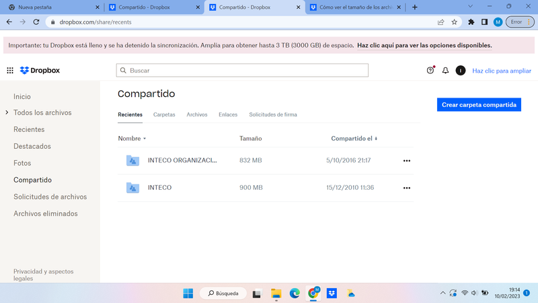Open the Nombre column dropdown
The height and width of the screenshot is (303, 538).
145,139
